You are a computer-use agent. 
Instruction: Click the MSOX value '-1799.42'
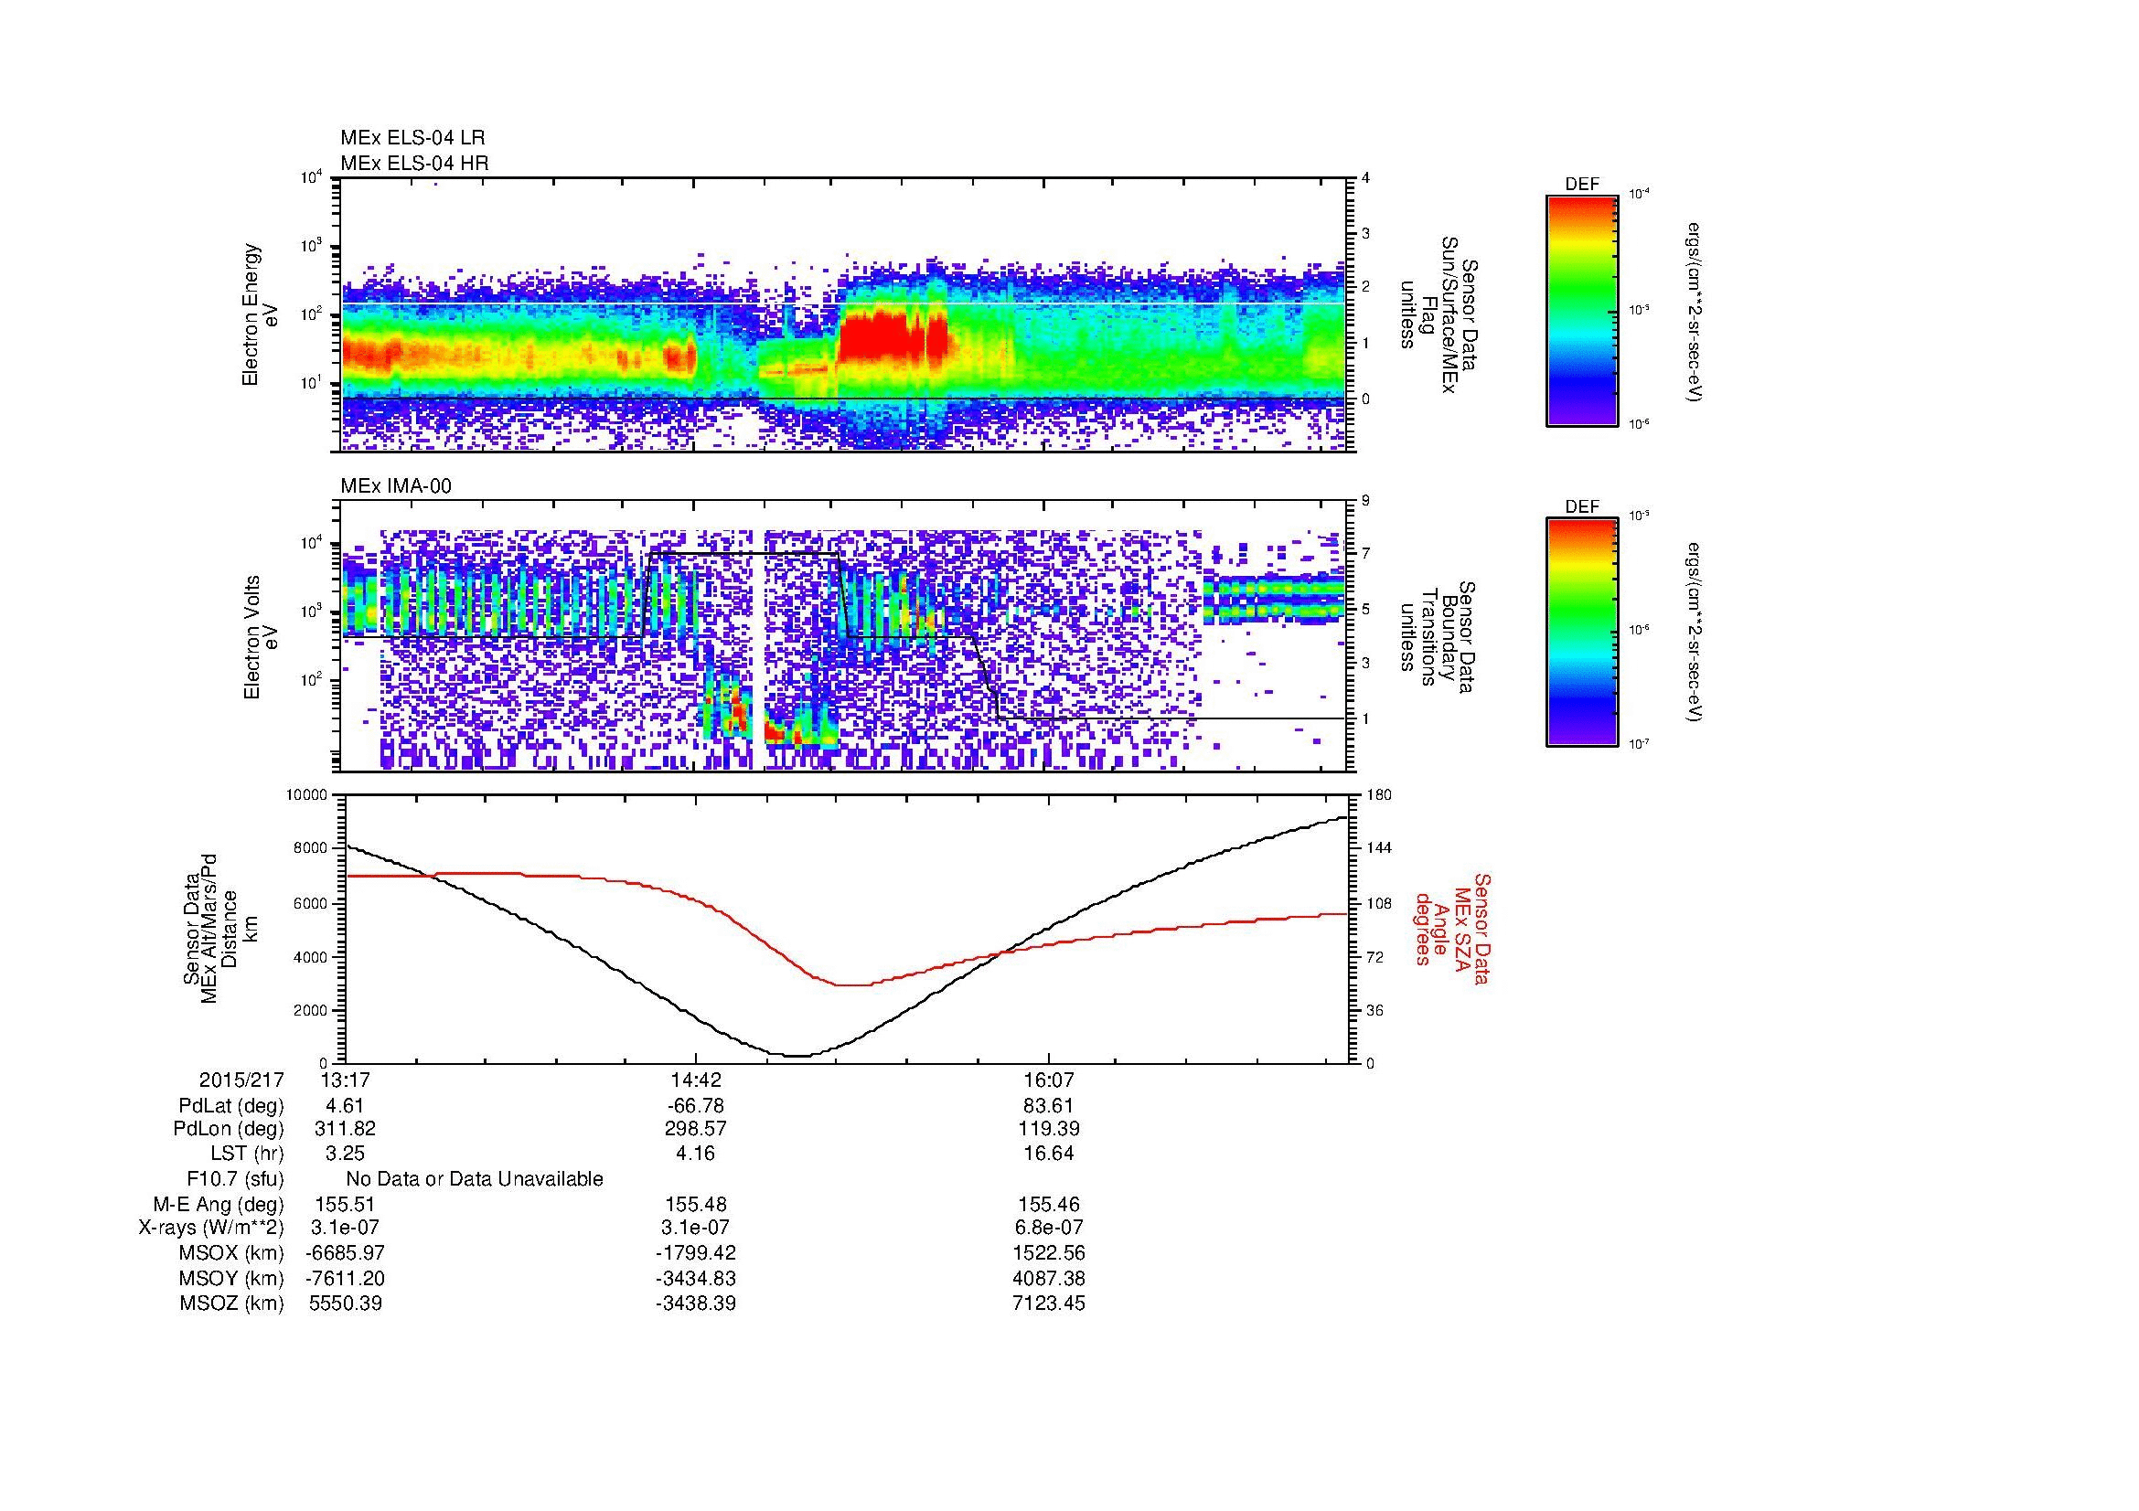coord(696,1253)
